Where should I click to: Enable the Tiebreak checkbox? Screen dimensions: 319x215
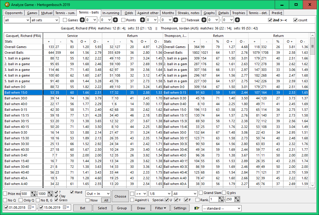tap(184, 20)
